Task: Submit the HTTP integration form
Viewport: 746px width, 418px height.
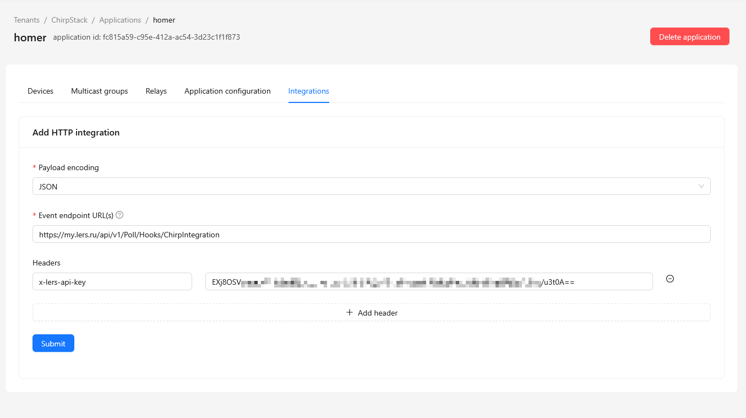Action: point(53,343)
